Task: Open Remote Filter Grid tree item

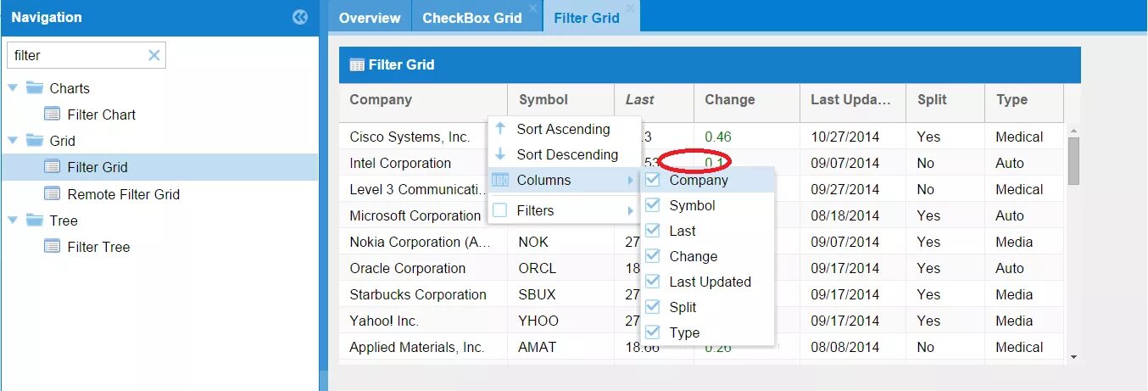Action: click(x=124, y=194)
